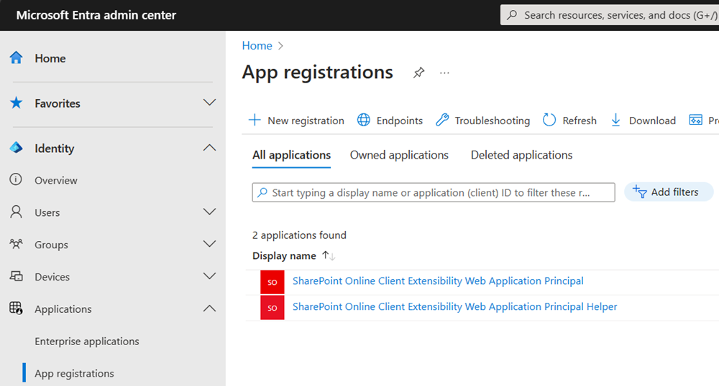Open SharePoint Online Client Extensibility Principal Helper

[454, 306]
